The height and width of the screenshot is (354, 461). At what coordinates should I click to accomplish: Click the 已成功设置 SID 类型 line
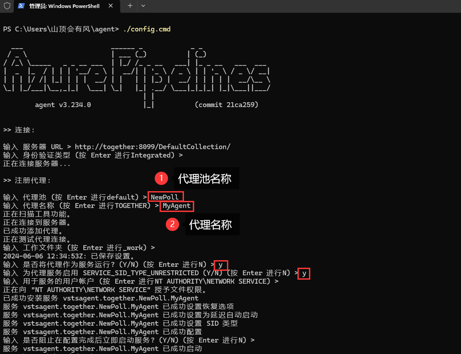[x=121, y=323]
